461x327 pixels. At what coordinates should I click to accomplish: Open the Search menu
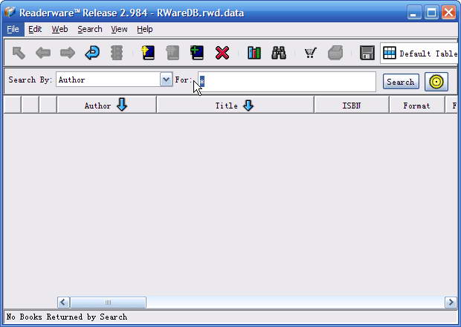point(90,30)
